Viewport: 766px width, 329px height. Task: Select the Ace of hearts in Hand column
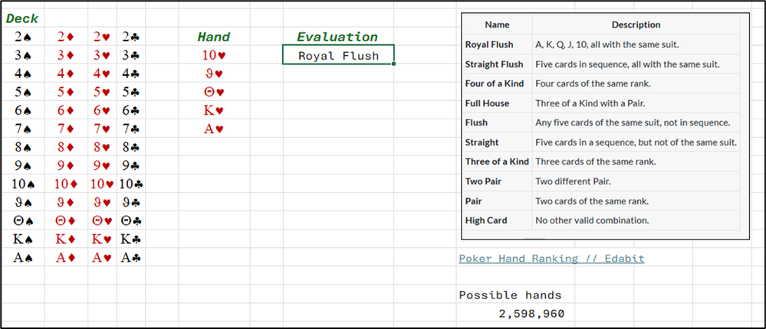point(214,129)
